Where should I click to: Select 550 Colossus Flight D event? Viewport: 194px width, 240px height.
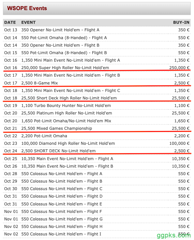point(62,196)
